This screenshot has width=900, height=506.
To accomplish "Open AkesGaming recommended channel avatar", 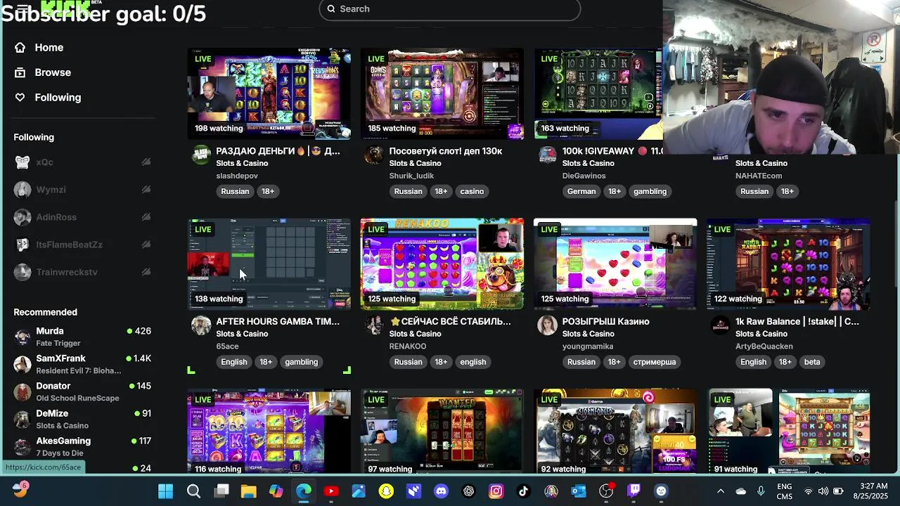I will click(x=22, y=446).
